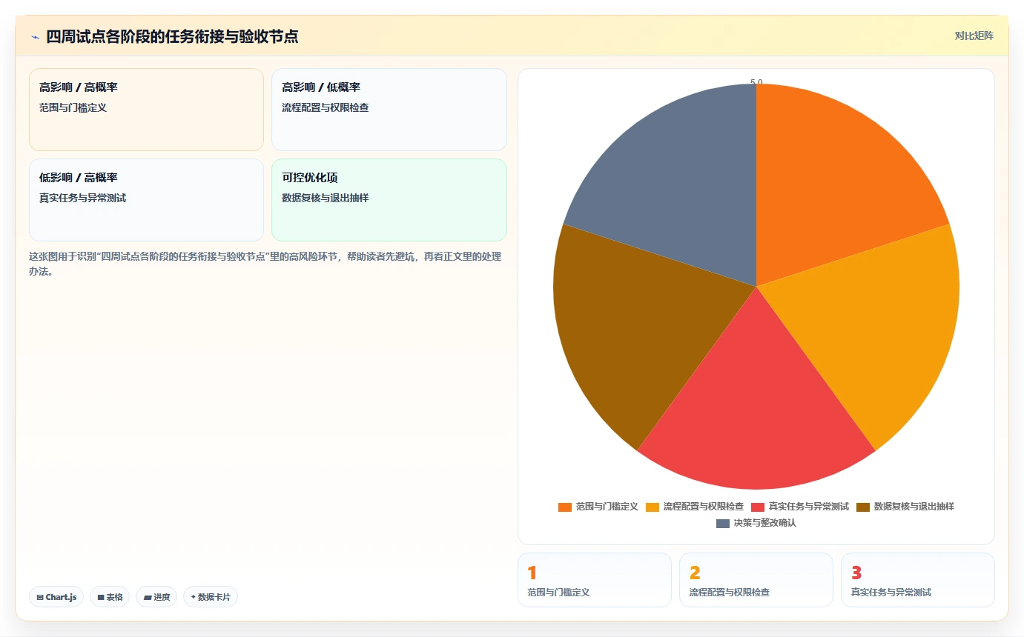Click the 表格 tag chip
The image size is (1024, 637).
(x=110, y=597)
